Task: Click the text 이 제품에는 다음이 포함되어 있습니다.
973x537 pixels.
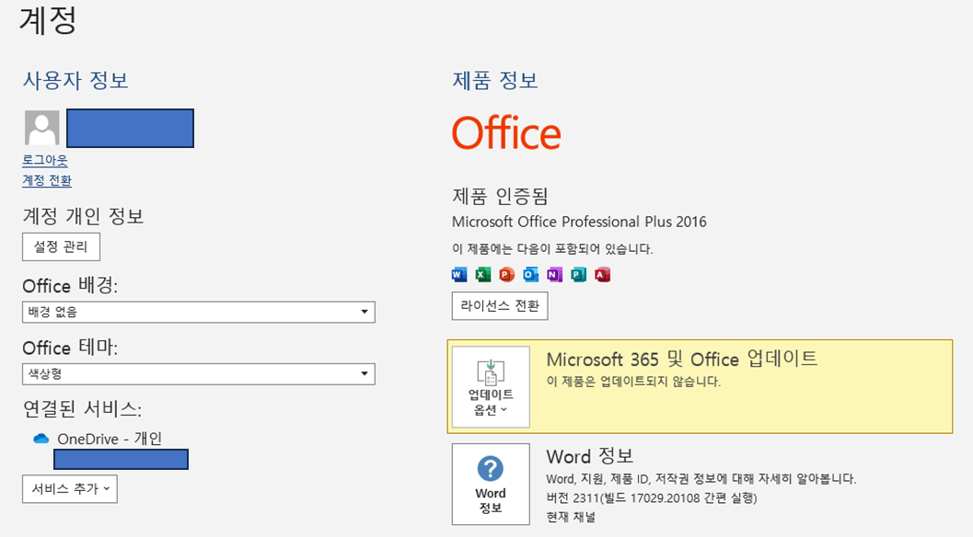Action: [552, 248]
